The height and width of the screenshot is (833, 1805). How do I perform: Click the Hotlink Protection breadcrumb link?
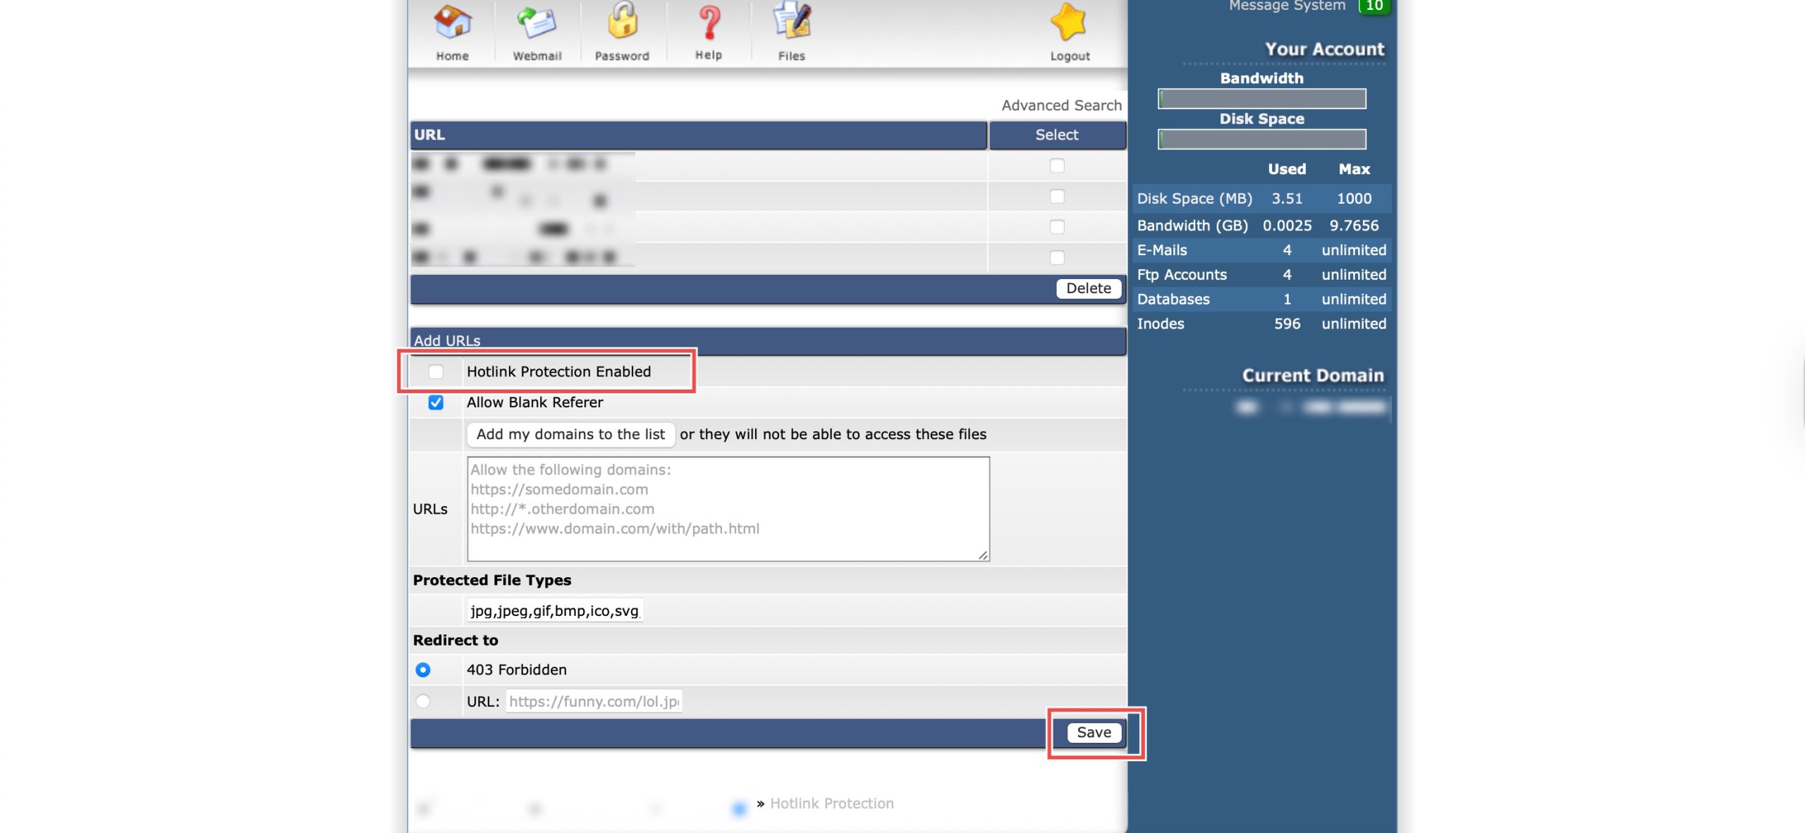[x=831, y=803]
